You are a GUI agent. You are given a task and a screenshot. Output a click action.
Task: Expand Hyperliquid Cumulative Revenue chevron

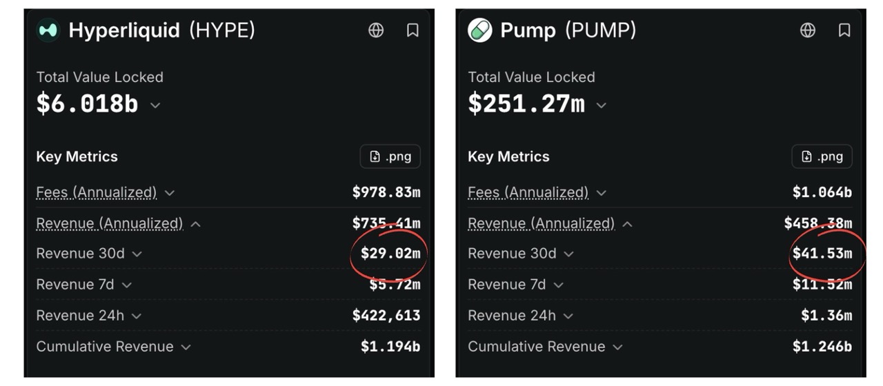pyautogui.click(x=186, y=347)
